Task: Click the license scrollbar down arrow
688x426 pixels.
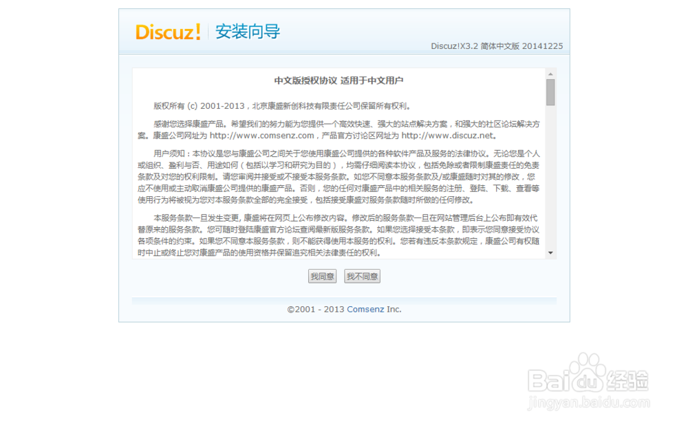Action: click(x=550, y=253)
